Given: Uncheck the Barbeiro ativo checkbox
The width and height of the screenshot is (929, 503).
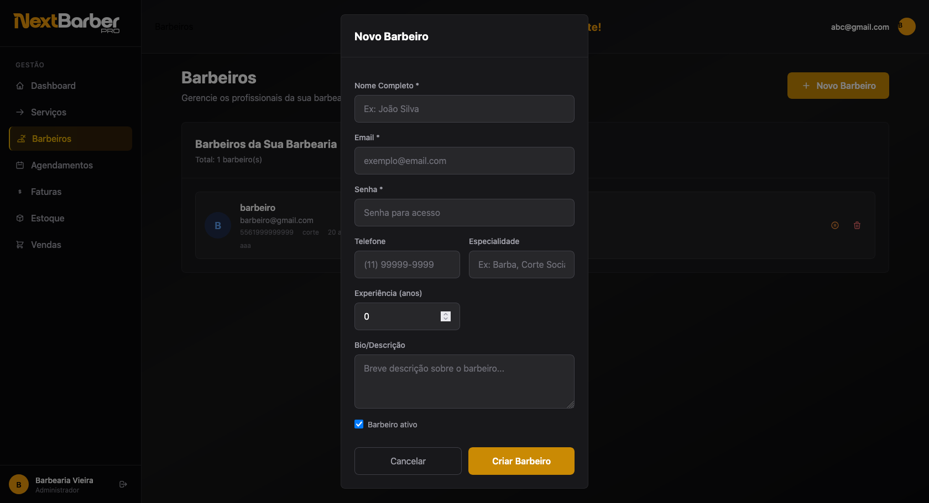Looking at the screenshot, I should point(359,424).
